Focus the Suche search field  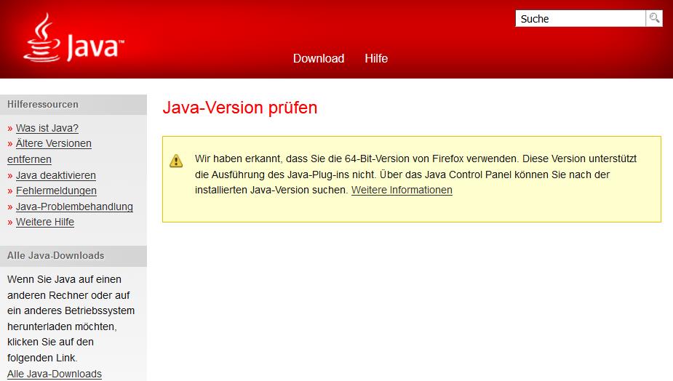tap(581, 18)
